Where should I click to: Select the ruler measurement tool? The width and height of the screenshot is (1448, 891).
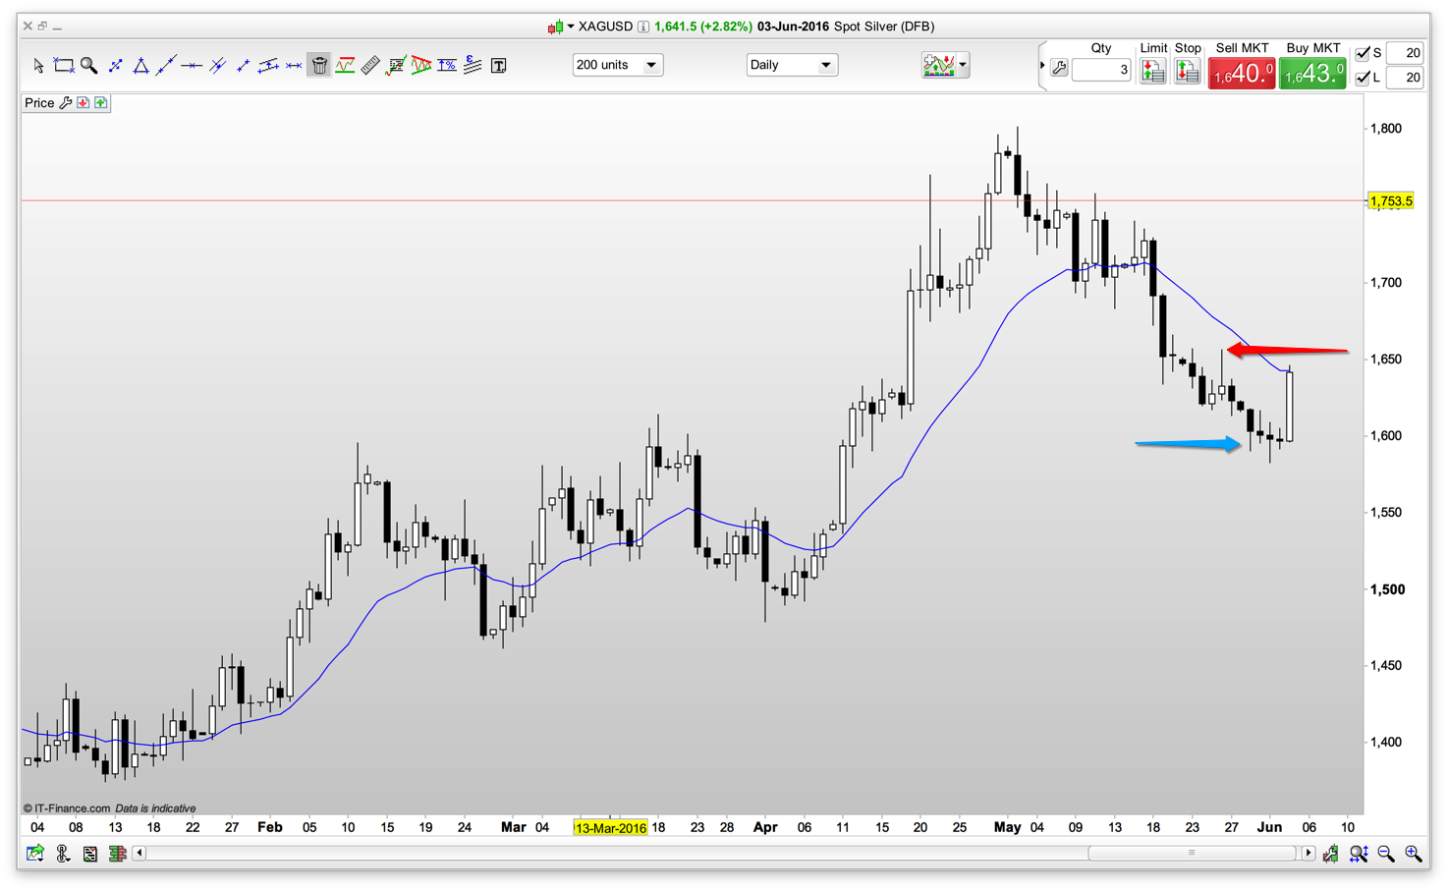[370, 66]
